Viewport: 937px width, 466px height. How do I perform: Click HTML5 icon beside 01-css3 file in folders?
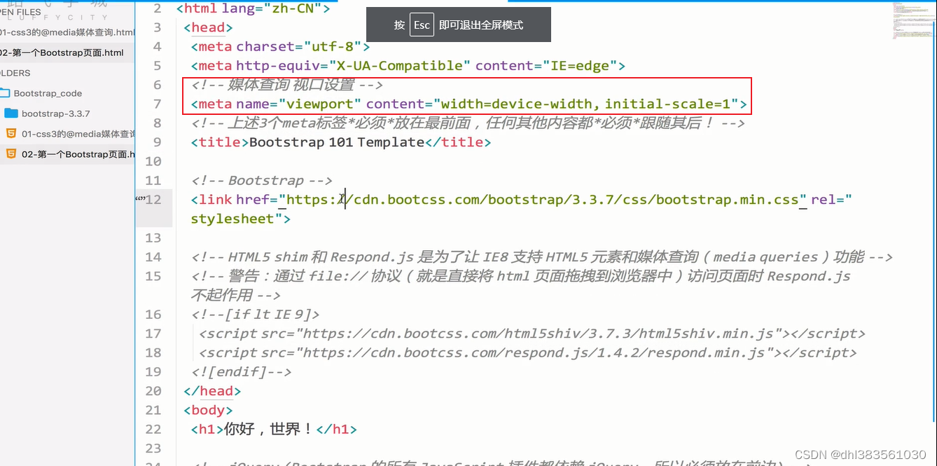tap(11, 134)
